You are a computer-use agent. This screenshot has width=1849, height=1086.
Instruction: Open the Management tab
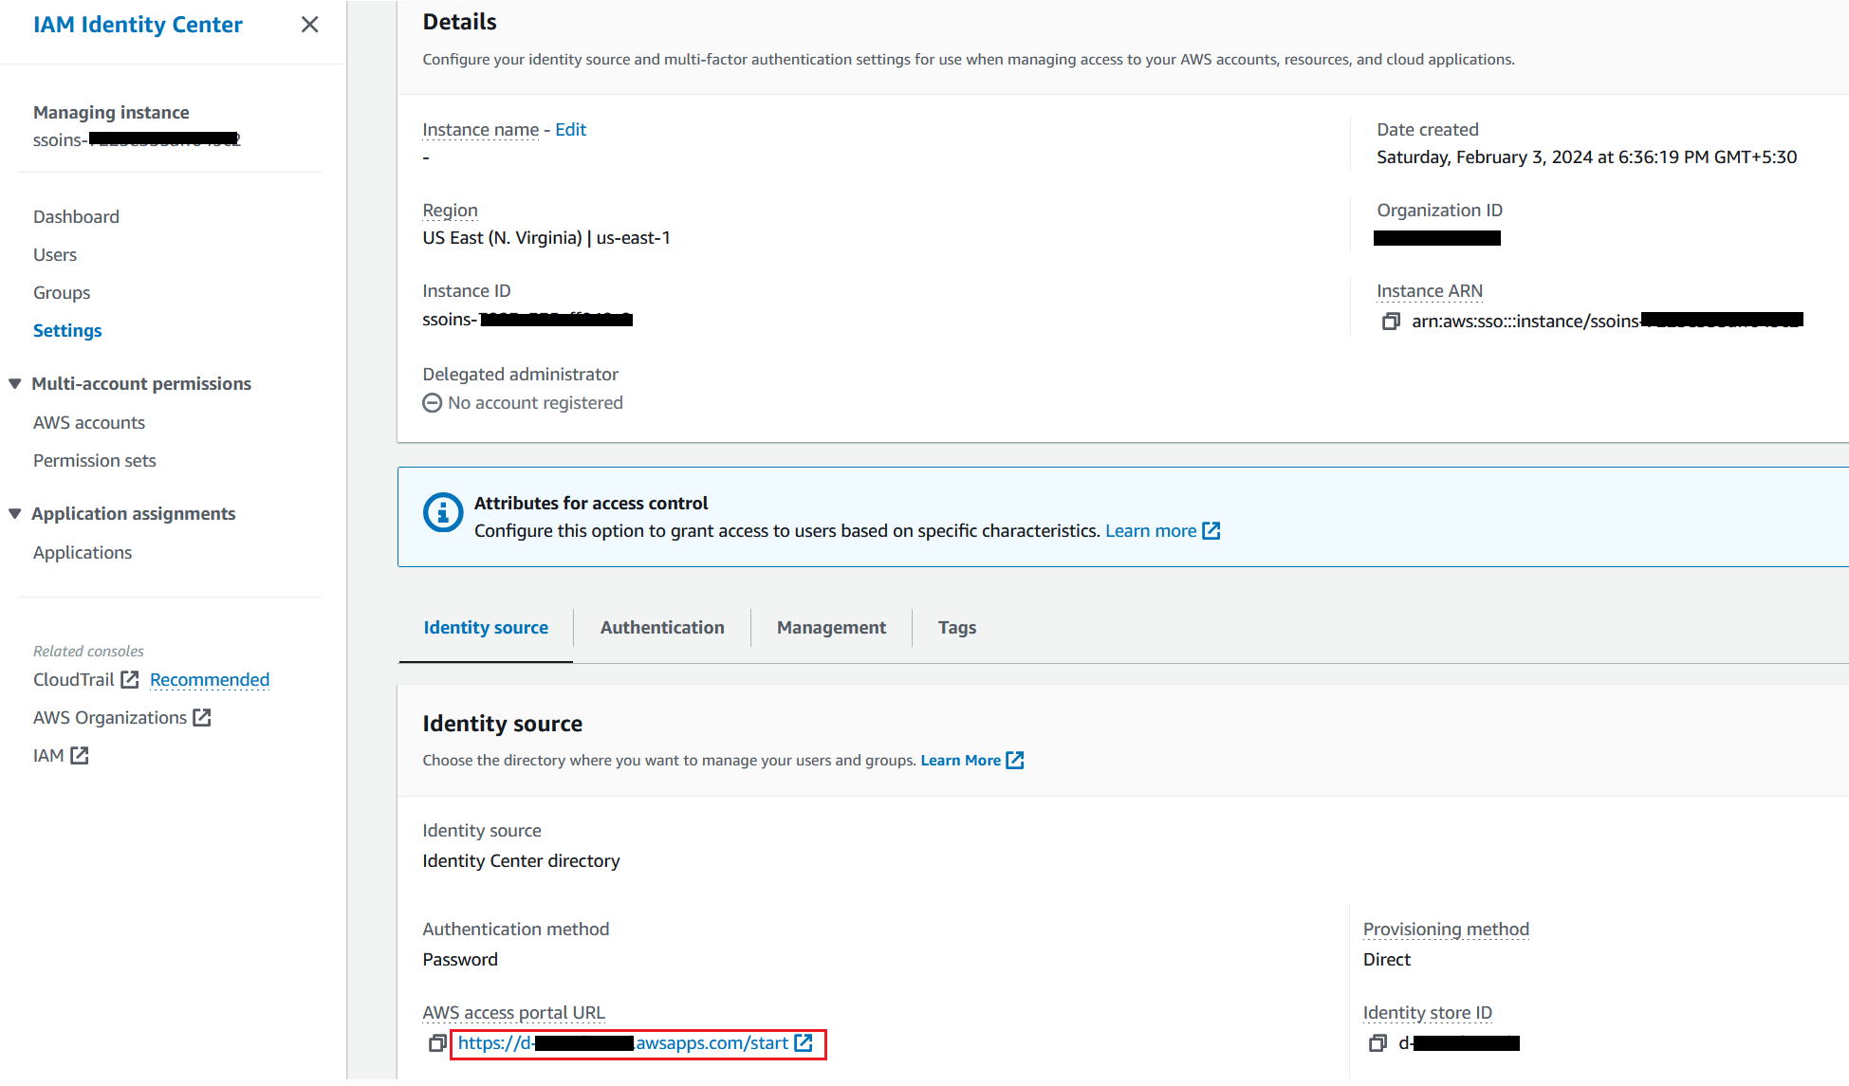tap(831, 628)
